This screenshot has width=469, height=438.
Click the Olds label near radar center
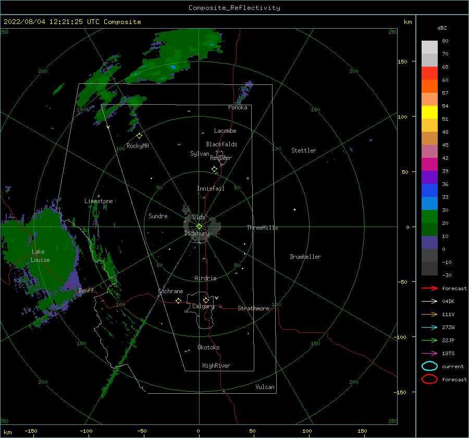pyautogui.click(x=199, y=217)
